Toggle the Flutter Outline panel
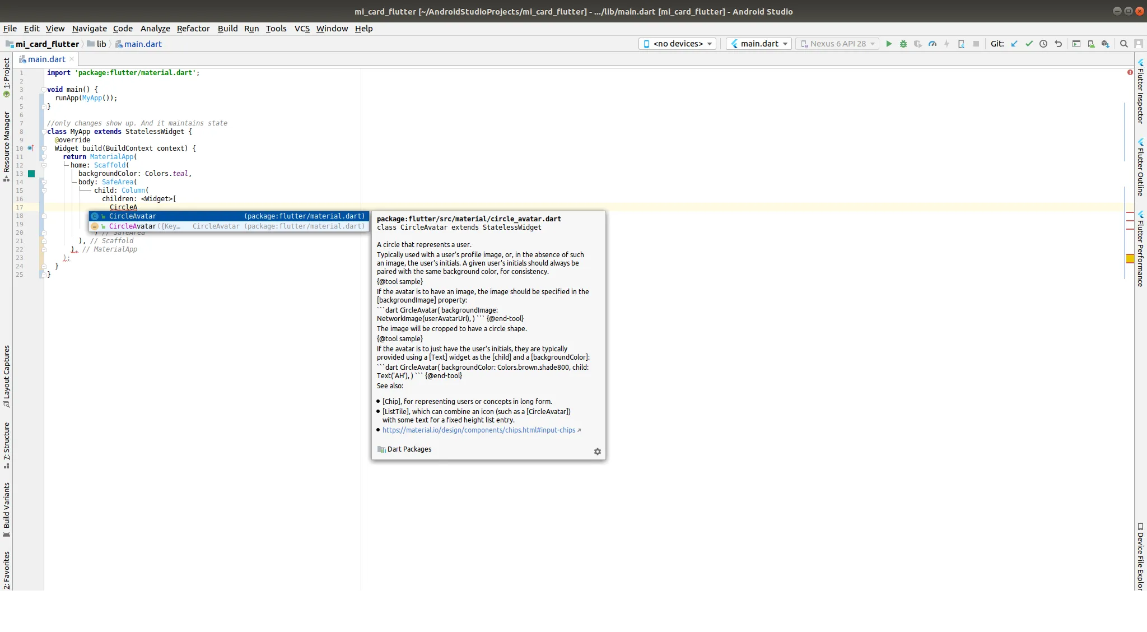 coord(1140,167)
